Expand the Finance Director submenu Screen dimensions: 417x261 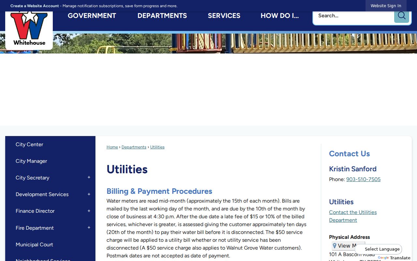(x=89, y=211)
